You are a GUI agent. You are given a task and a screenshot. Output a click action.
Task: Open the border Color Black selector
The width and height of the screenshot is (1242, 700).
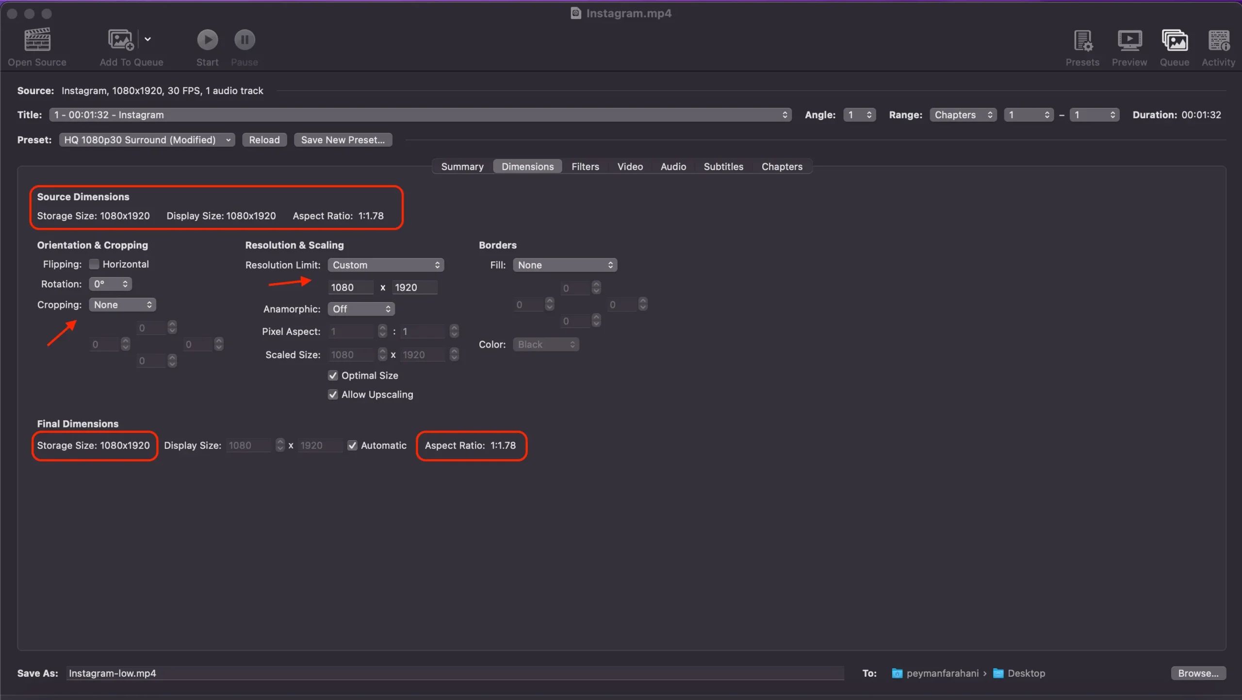[x=546, y=345]
